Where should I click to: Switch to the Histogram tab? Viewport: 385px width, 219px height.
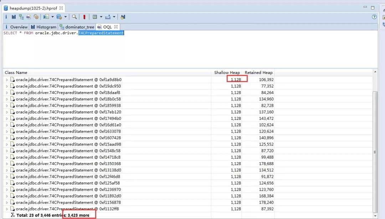44,27
